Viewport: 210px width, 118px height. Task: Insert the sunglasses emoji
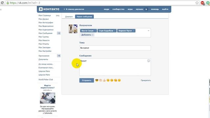[x=97, y=80]
